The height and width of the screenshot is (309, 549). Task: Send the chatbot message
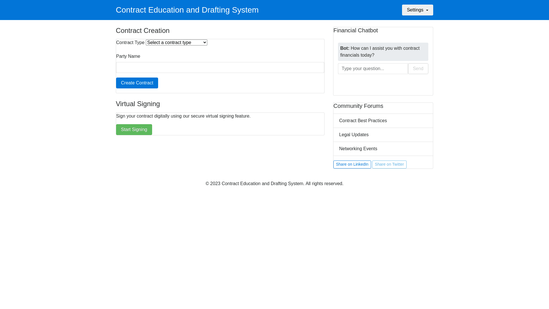pyautogui.click(x=418, y=69)
